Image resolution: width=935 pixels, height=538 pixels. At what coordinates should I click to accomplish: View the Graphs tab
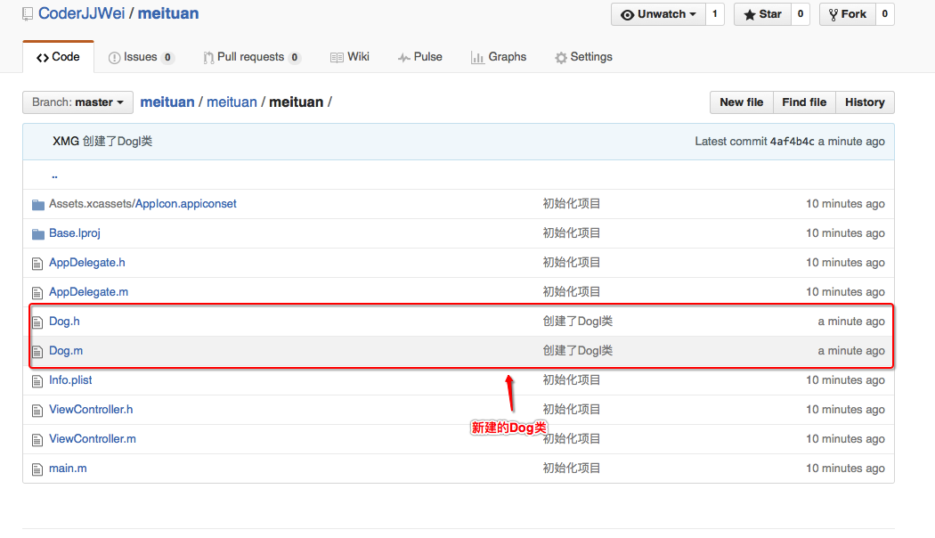(499, 57)
